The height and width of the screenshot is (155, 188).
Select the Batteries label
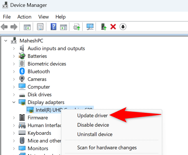pos(37,56)
